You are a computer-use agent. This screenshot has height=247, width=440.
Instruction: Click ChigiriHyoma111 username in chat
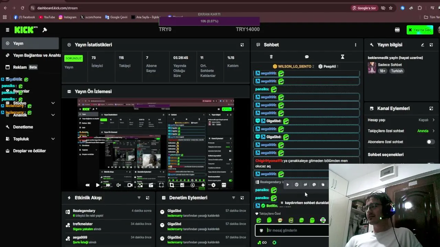click(x=268, y=161)
